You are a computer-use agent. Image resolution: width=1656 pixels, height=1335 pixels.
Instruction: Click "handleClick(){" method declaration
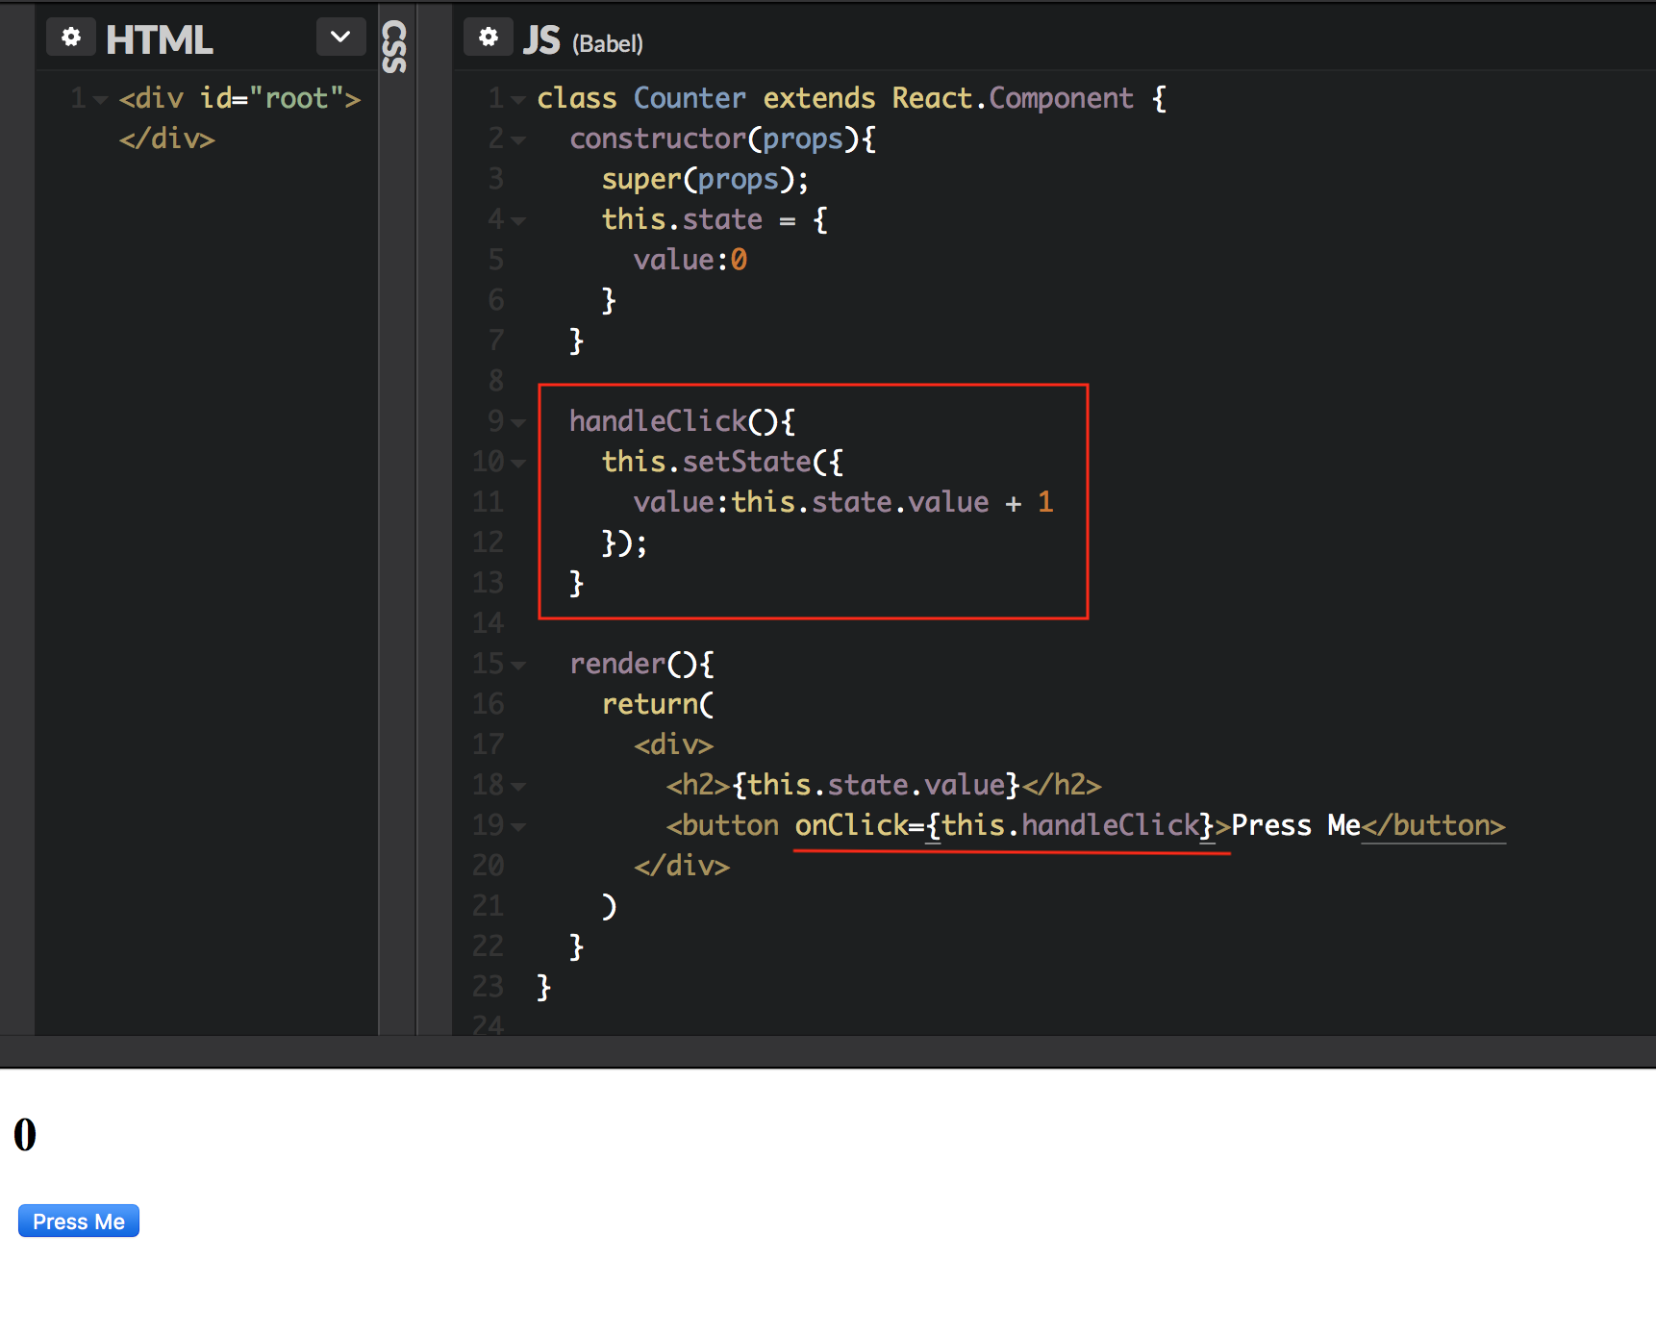click(x=682, y=421)
